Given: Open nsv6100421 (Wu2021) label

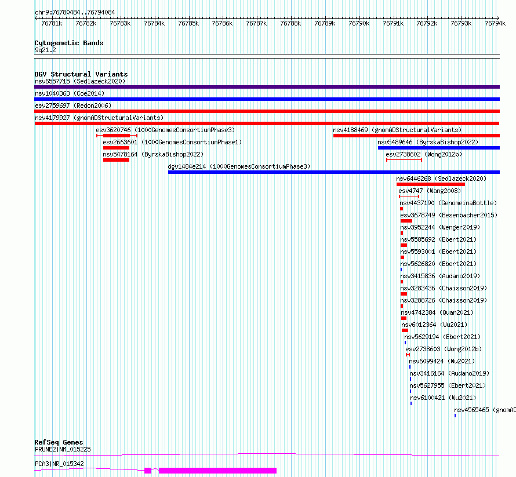Looking at the screenshot, I should (443, 398).
